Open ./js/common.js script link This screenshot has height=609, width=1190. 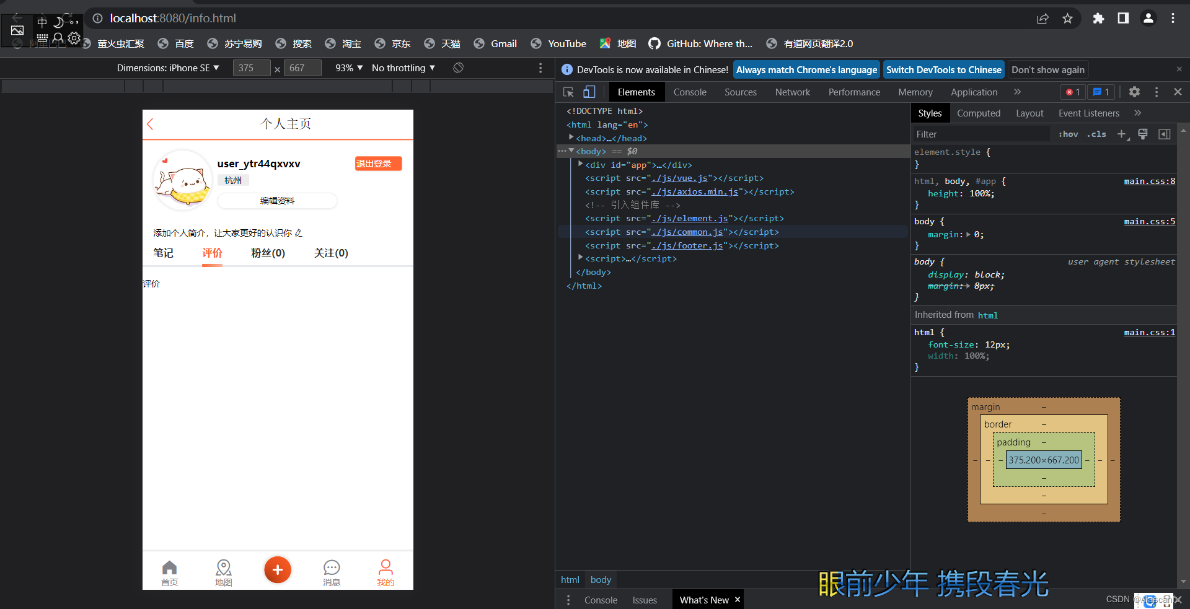click(x=687, y=232)
